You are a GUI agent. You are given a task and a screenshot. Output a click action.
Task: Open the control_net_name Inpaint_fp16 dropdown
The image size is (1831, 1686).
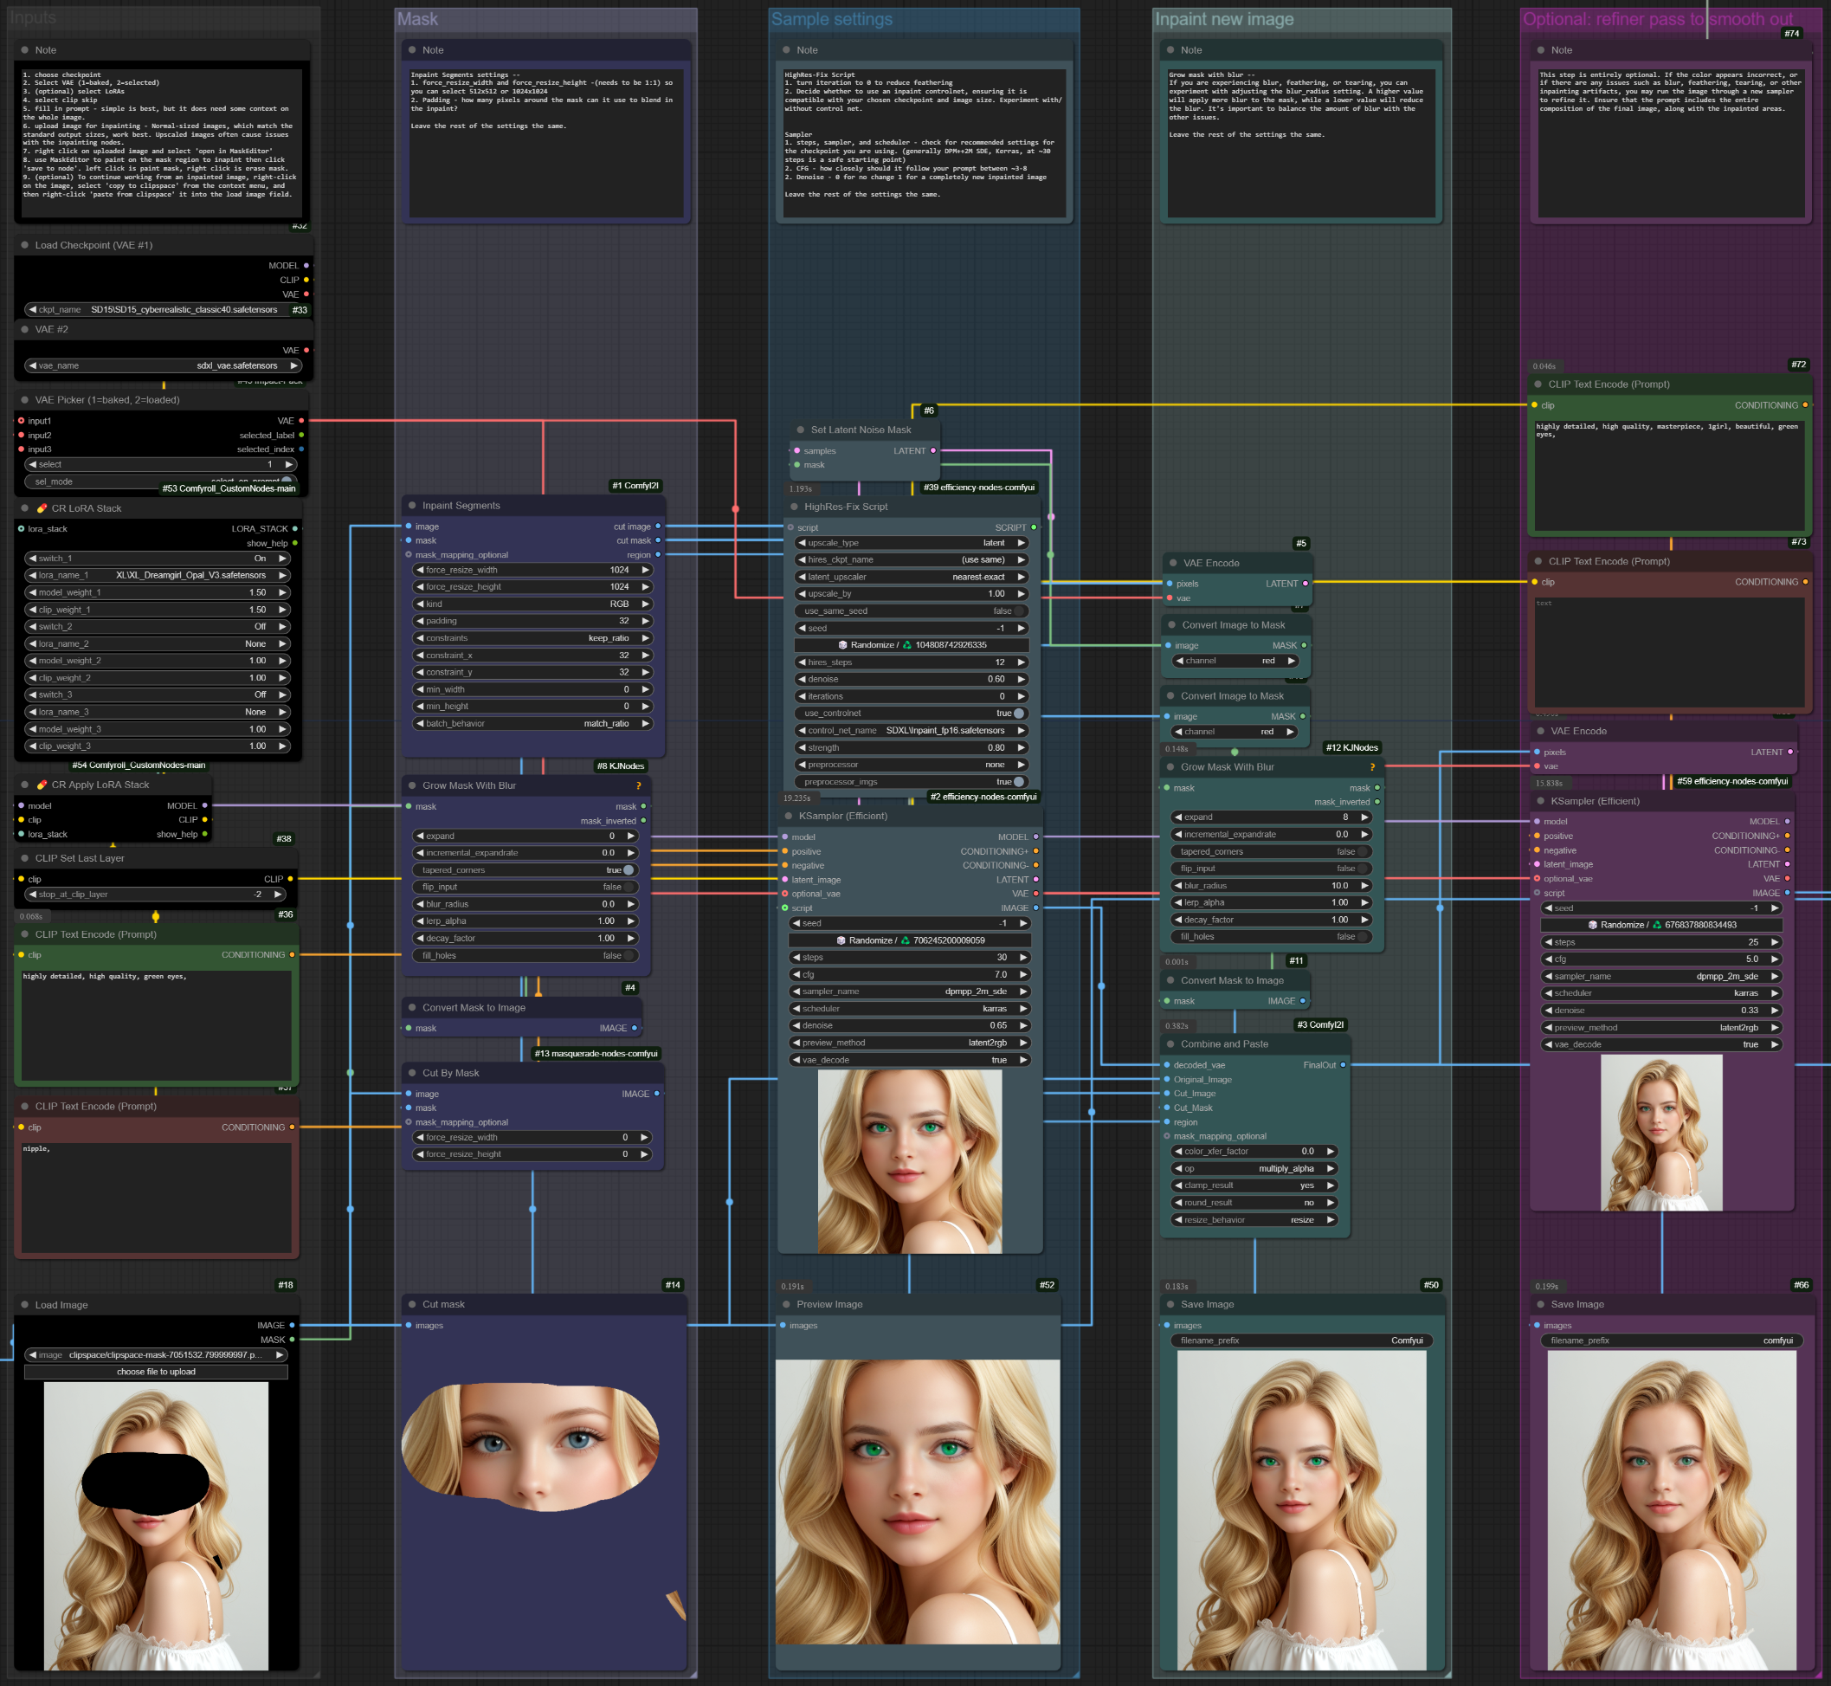(912, 731)
